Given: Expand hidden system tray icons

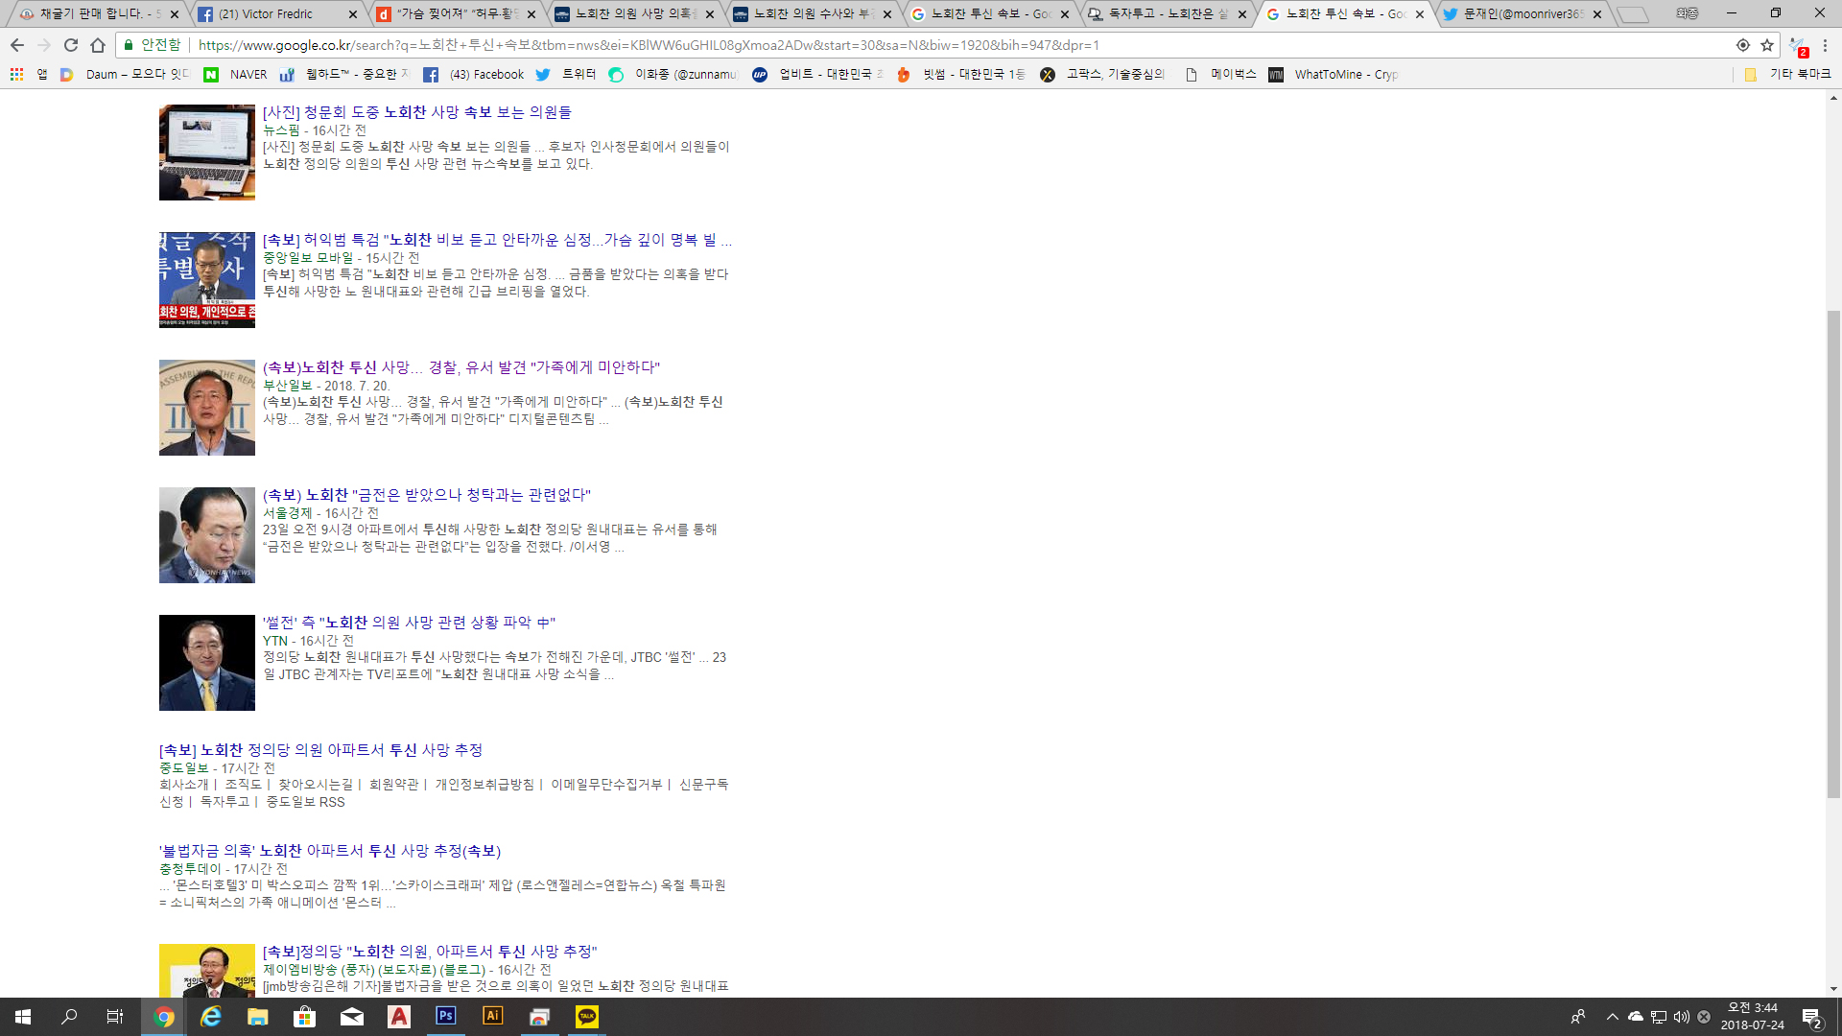Looking at the screenshot, I should click(x=1613, y=1017).
